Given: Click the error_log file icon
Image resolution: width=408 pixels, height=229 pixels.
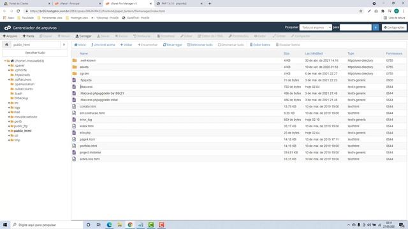Looking at the screenshot, I should (74, 120).
